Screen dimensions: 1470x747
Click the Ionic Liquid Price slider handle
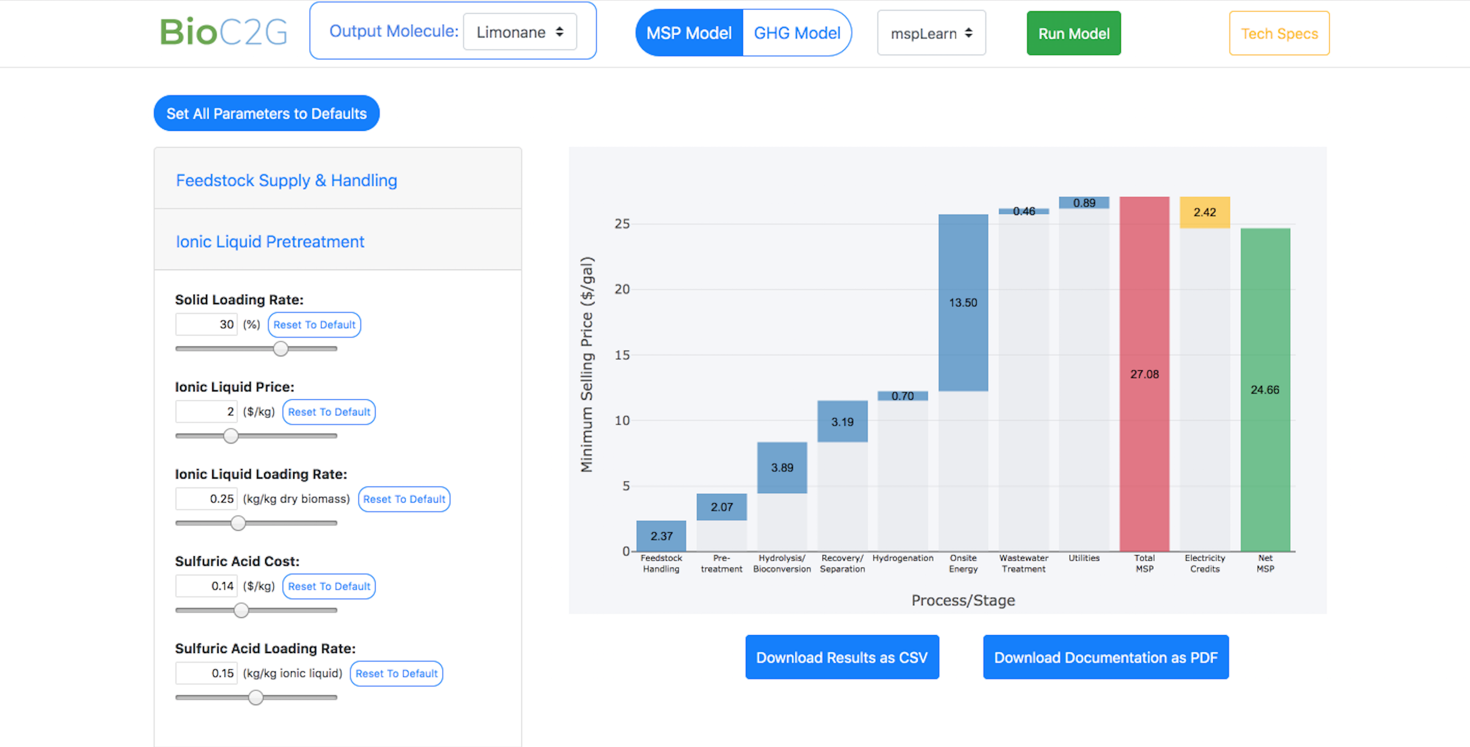tap(231, 436)
